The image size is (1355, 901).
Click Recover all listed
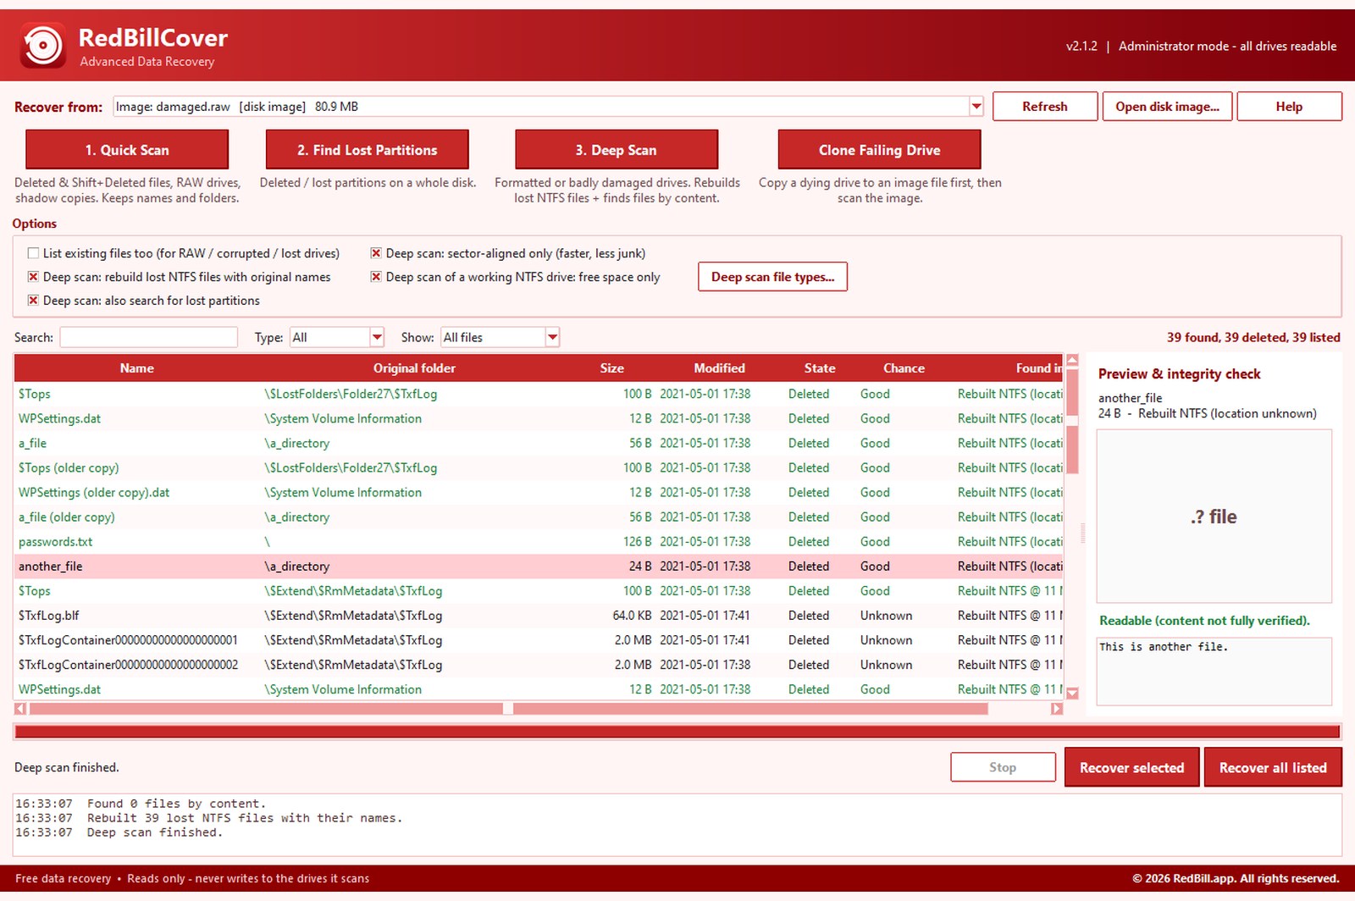click(1273, 767)
